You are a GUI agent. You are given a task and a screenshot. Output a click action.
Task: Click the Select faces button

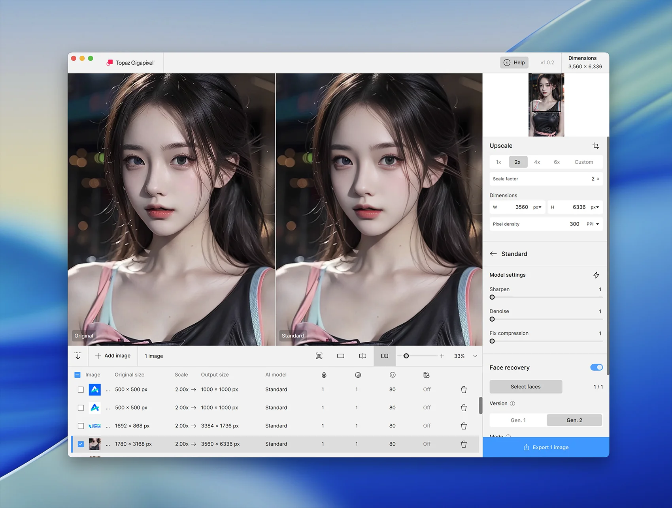click(x=526, y=387)
